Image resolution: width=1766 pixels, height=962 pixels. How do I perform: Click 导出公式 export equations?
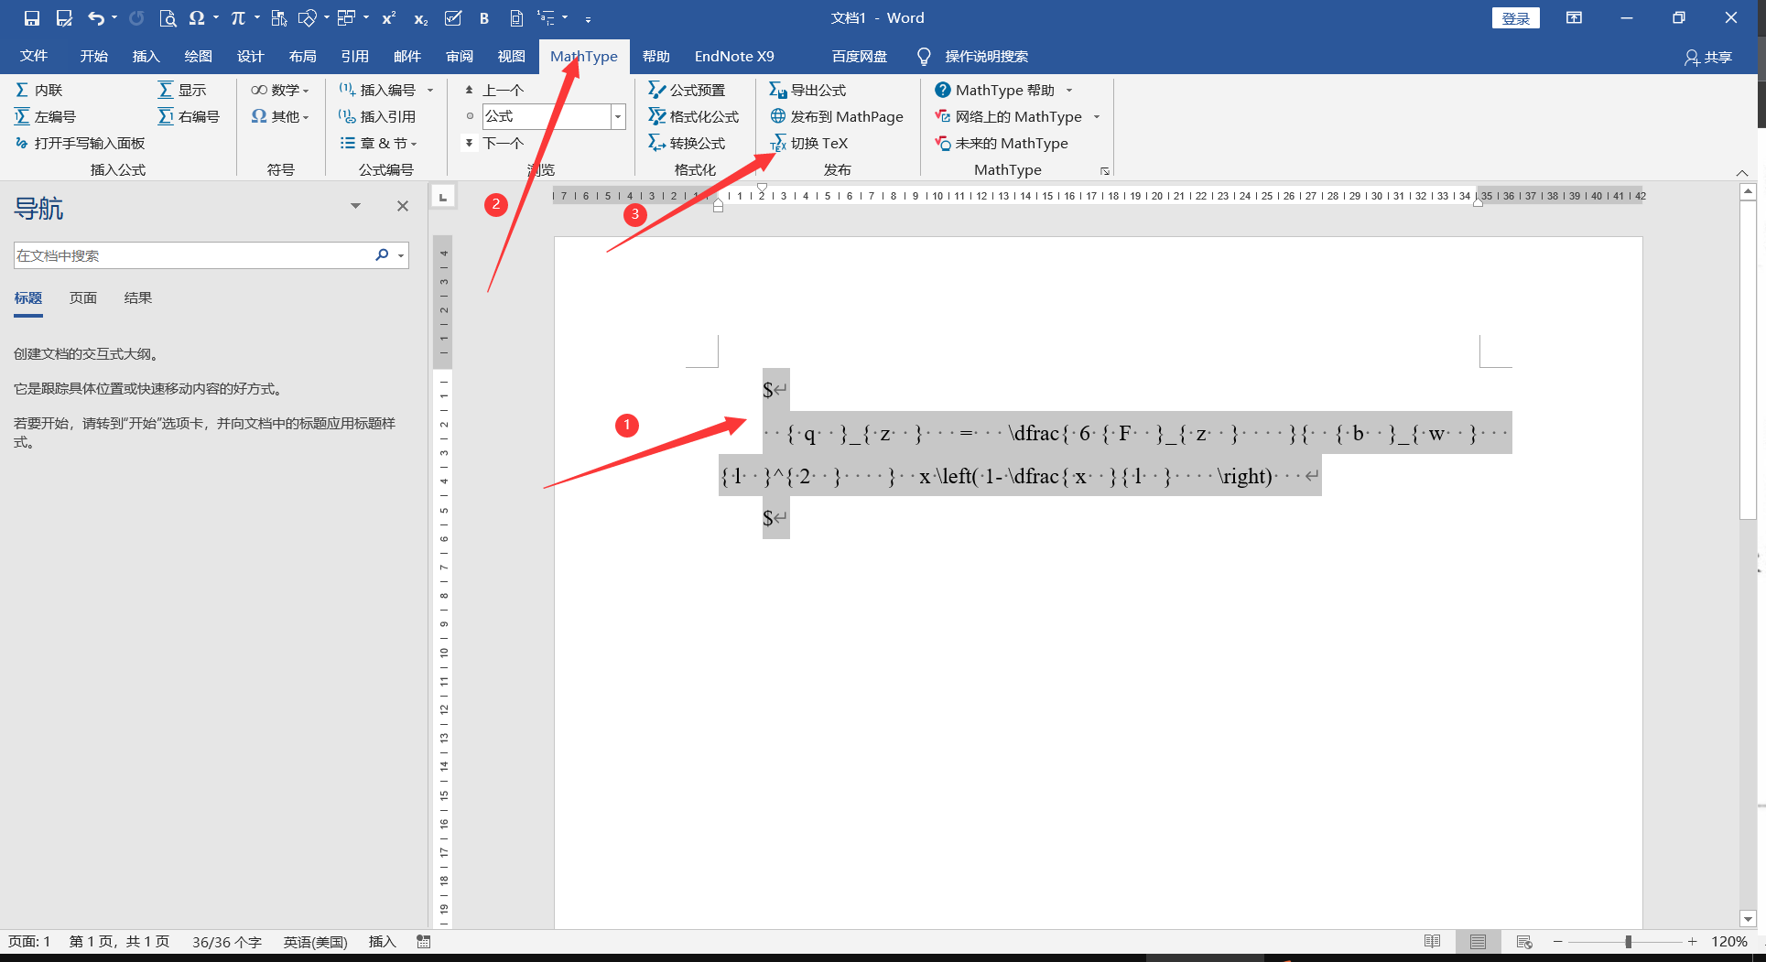tap(807, 90)
